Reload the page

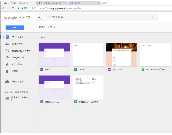point(13,8)
